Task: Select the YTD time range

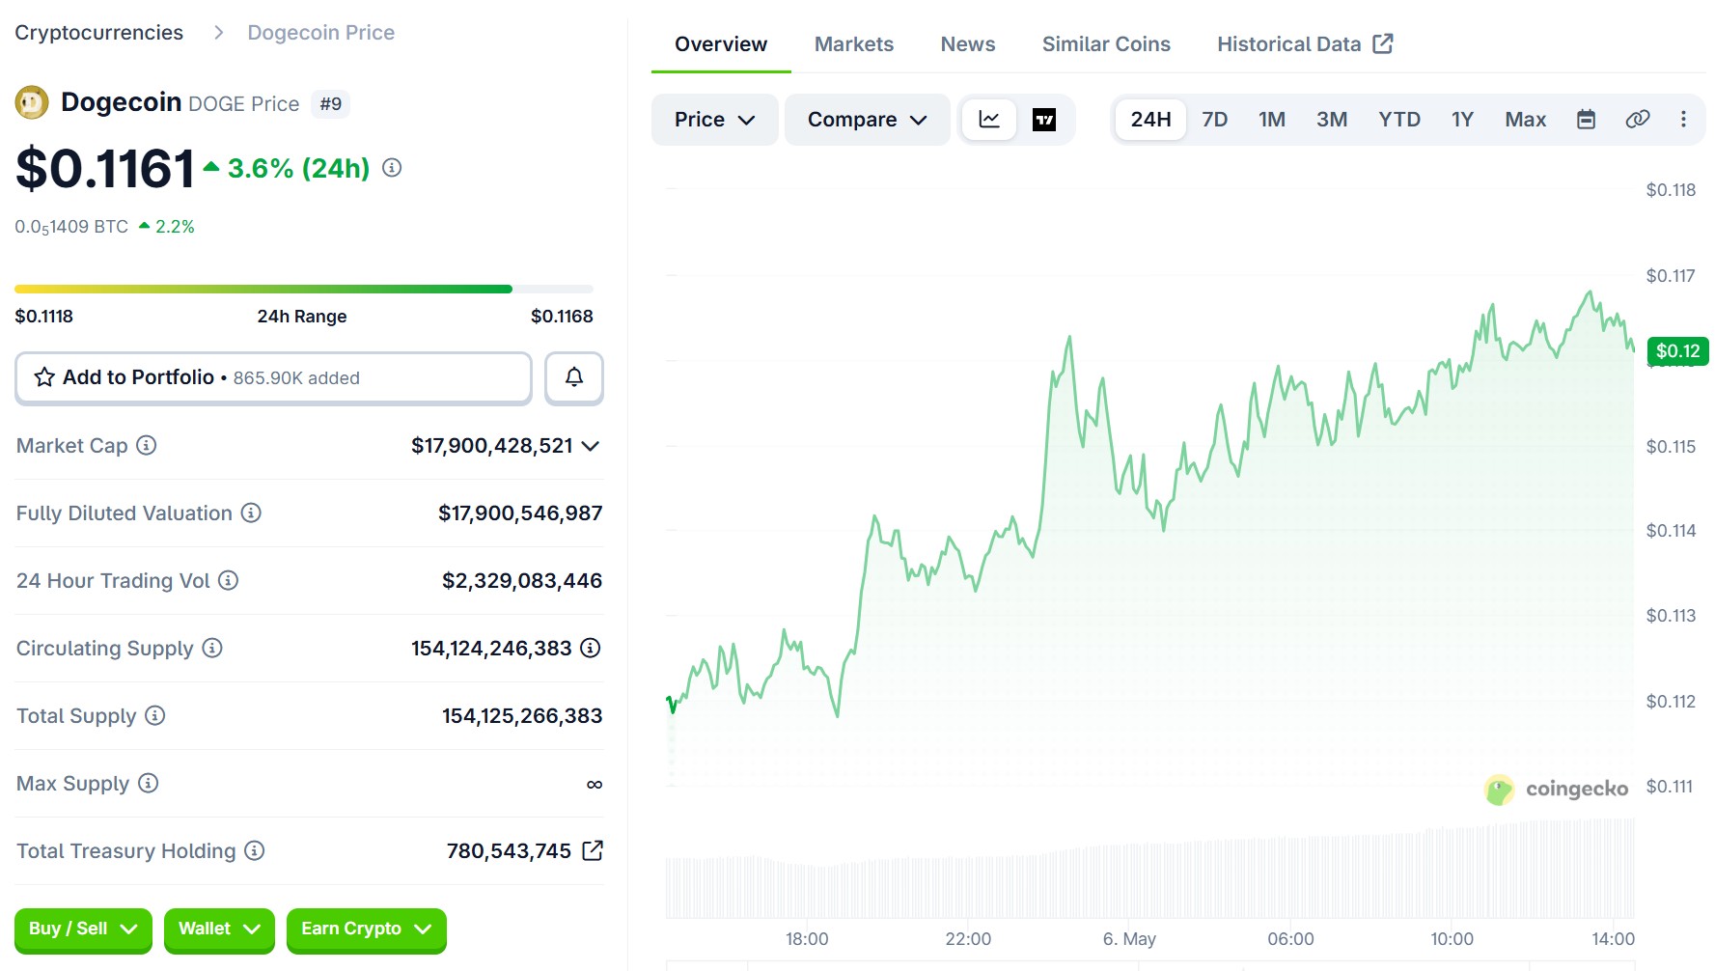Action: (1399, 120)
